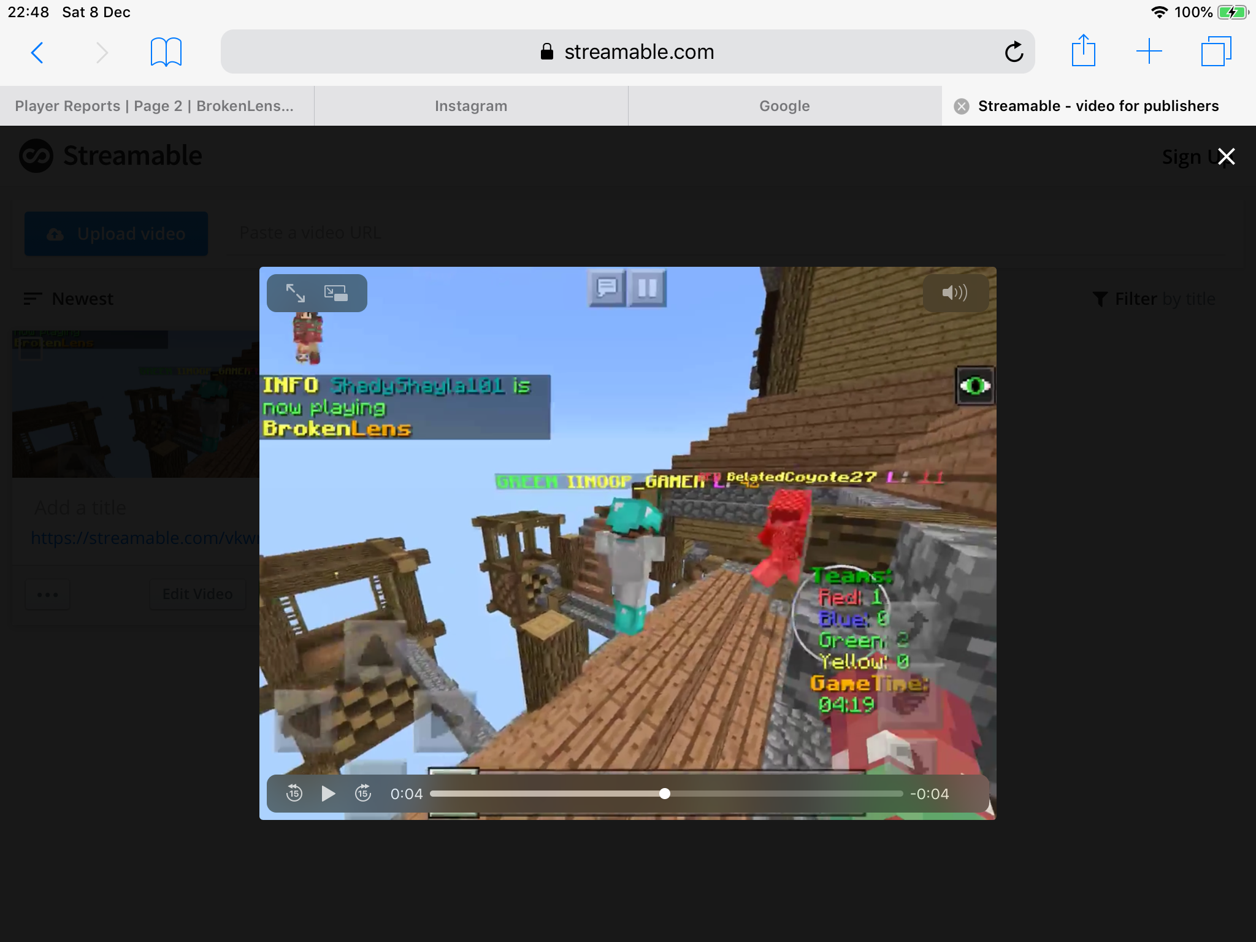Open the Safari share sheet
1256x942 pixels.
coord(1084,50)
